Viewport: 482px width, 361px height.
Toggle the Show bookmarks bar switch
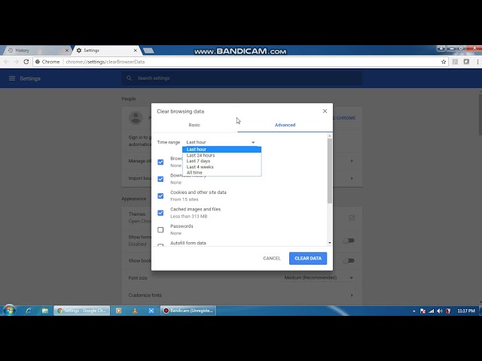click(x=349, y=261)
